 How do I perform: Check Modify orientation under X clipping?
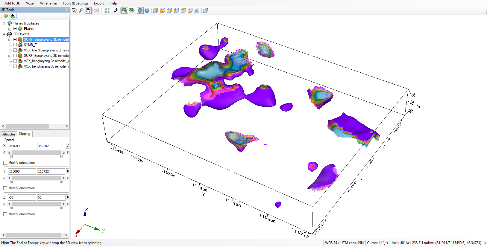5,163
